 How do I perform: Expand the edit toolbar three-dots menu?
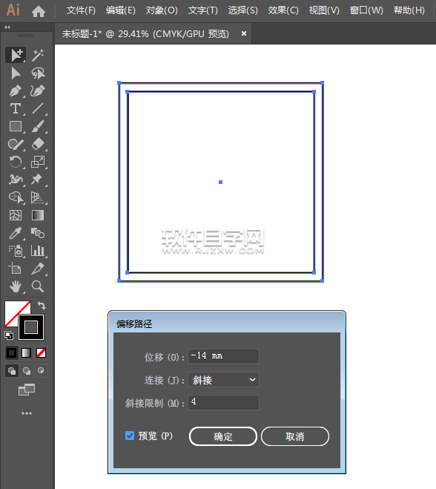pos(27,413)
